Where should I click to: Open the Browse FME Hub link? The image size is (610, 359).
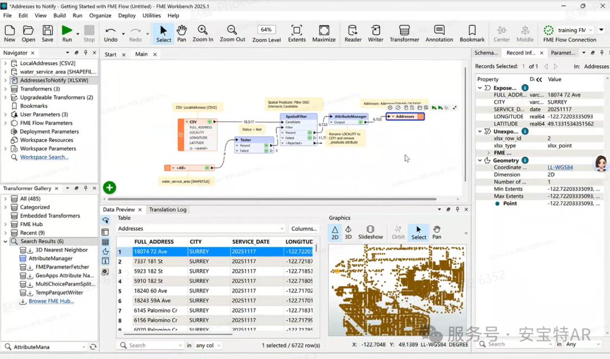(x=51, y=301)
